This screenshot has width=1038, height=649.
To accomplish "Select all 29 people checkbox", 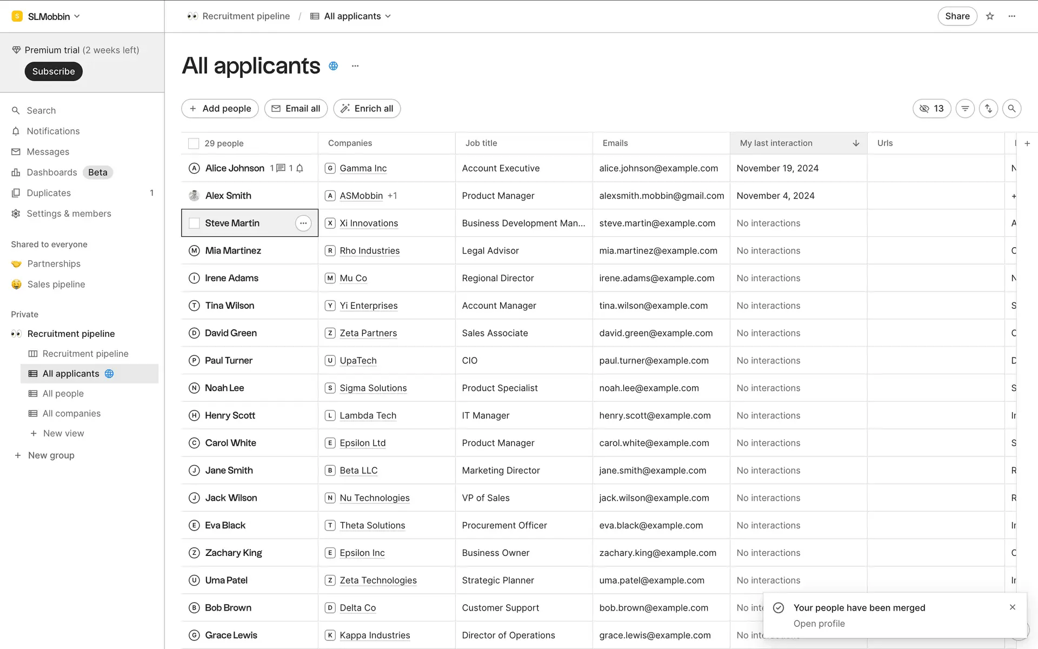I will [x=194, y=143].
